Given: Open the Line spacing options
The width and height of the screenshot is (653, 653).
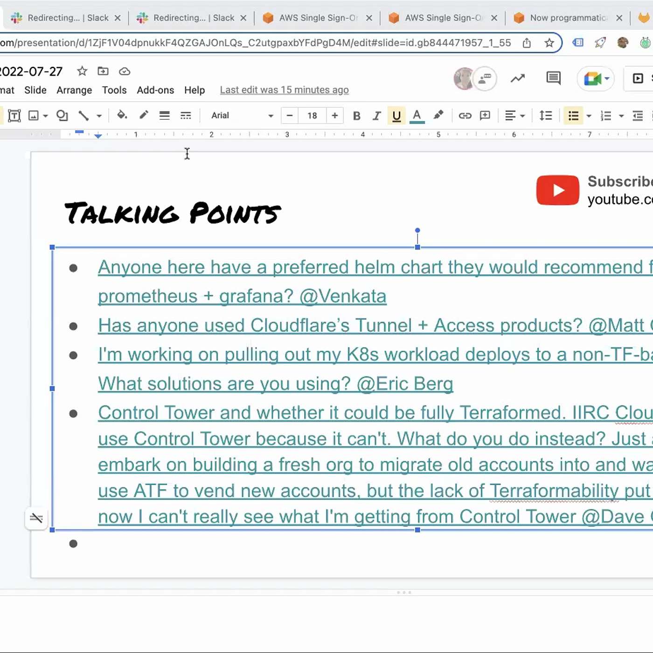Looking at the screenshot, I should [546, 116].
